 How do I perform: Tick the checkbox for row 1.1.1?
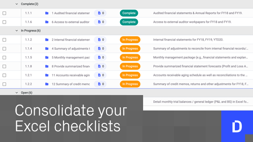pyautogui.click(x=4, y=13)
